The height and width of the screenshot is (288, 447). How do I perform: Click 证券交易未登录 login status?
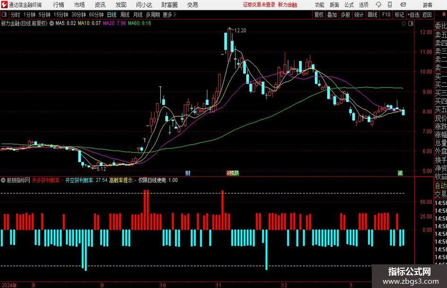(x=259, y=5)
